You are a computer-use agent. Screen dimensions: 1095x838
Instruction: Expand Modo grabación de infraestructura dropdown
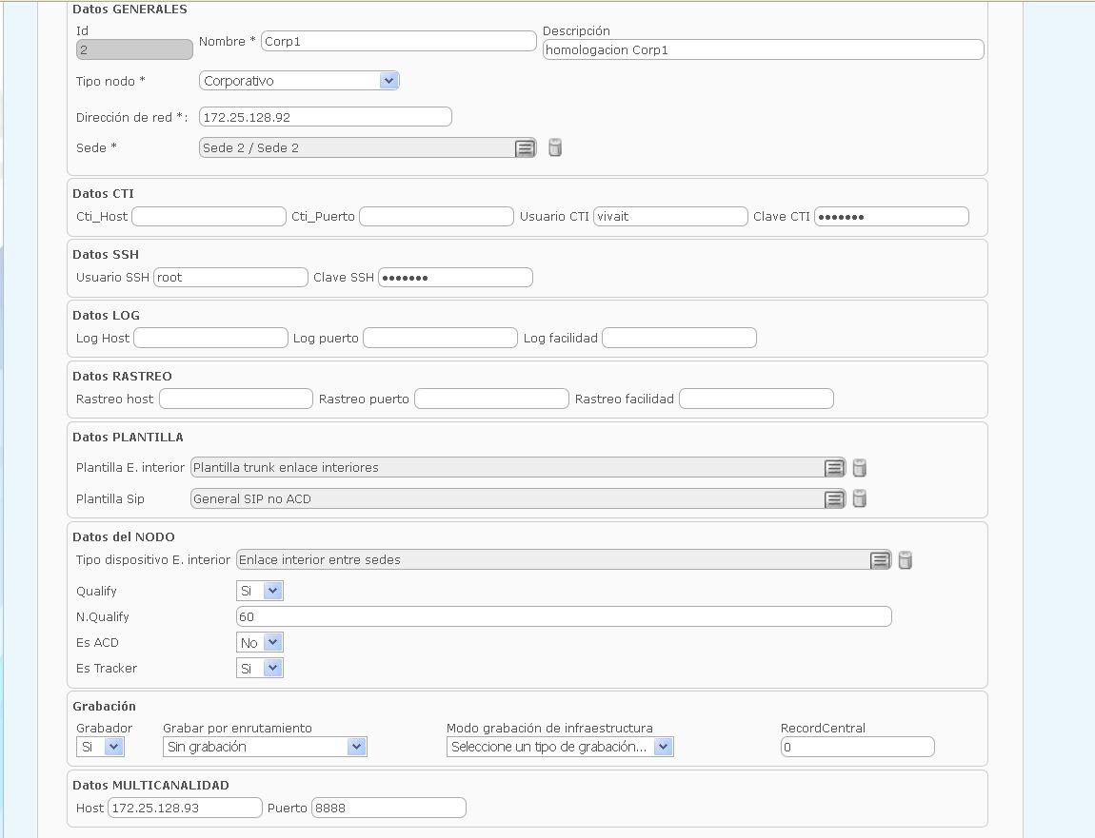tap(560, 747)
